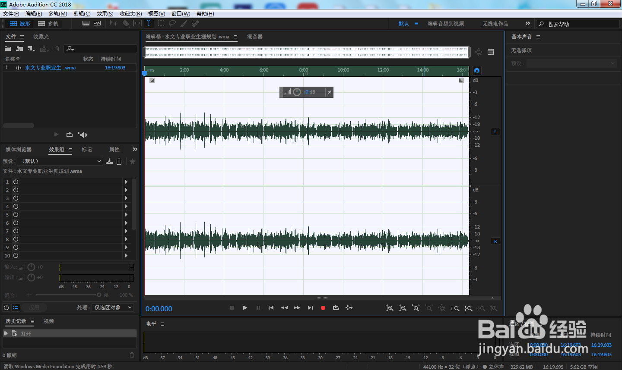Click the import file icon
622x370 pixels.
[x=19, y=49]
